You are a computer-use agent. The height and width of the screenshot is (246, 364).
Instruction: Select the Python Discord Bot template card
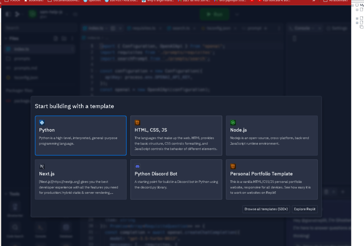176,179
